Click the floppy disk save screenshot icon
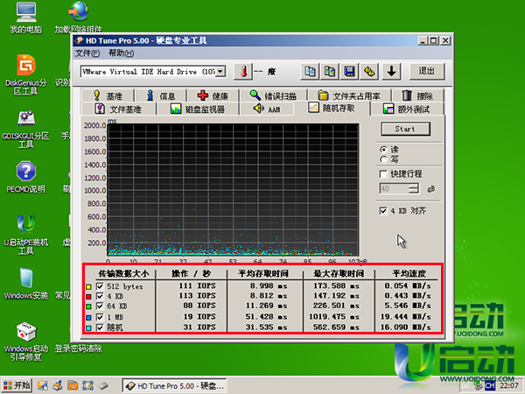Image resolution: width=525 pixels, height=394 pixels. pos(349,72)
